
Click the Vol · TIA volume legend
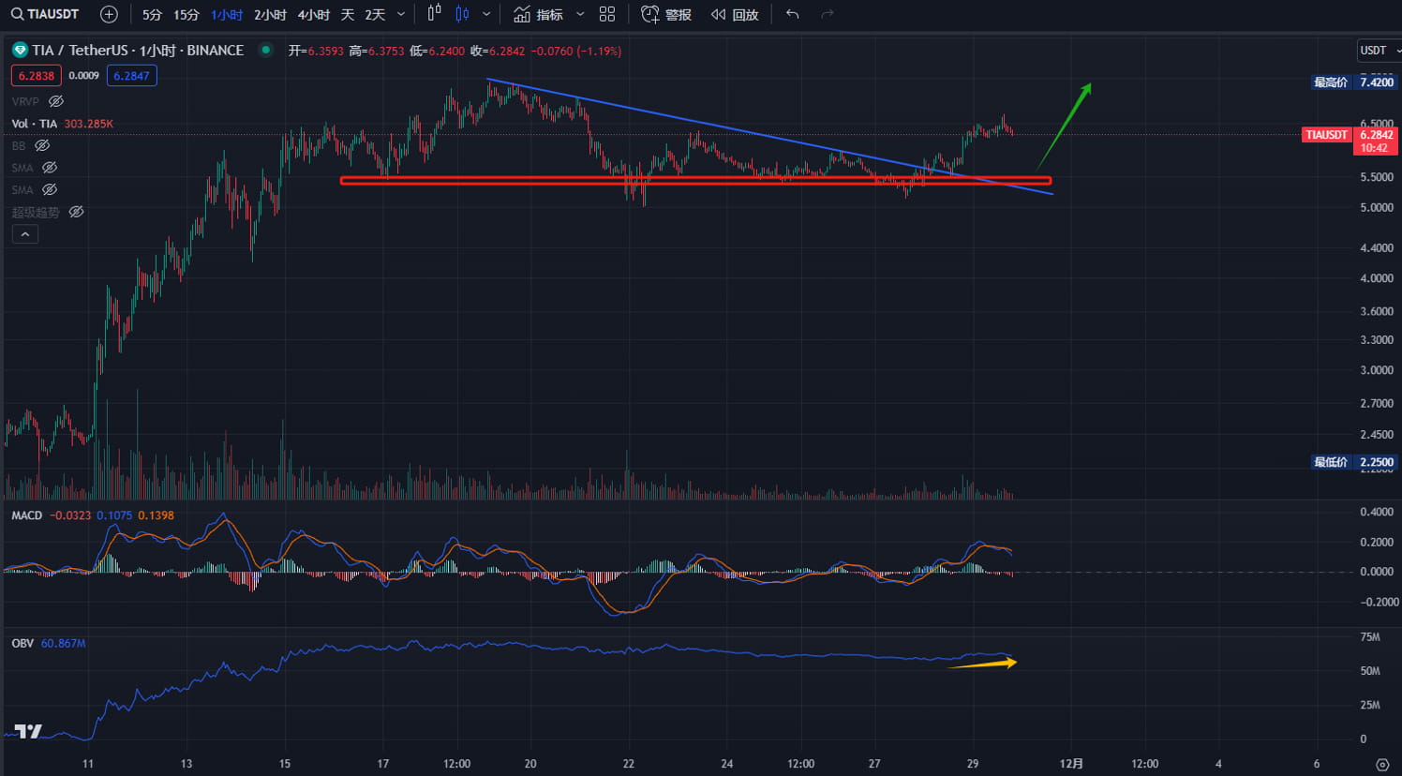(35, 124)
